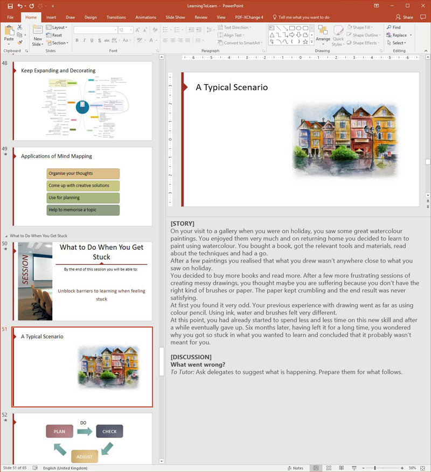This screenshot has width=431, height=472.
Task: Justify the paragraph text
Action: coord(187,40)
